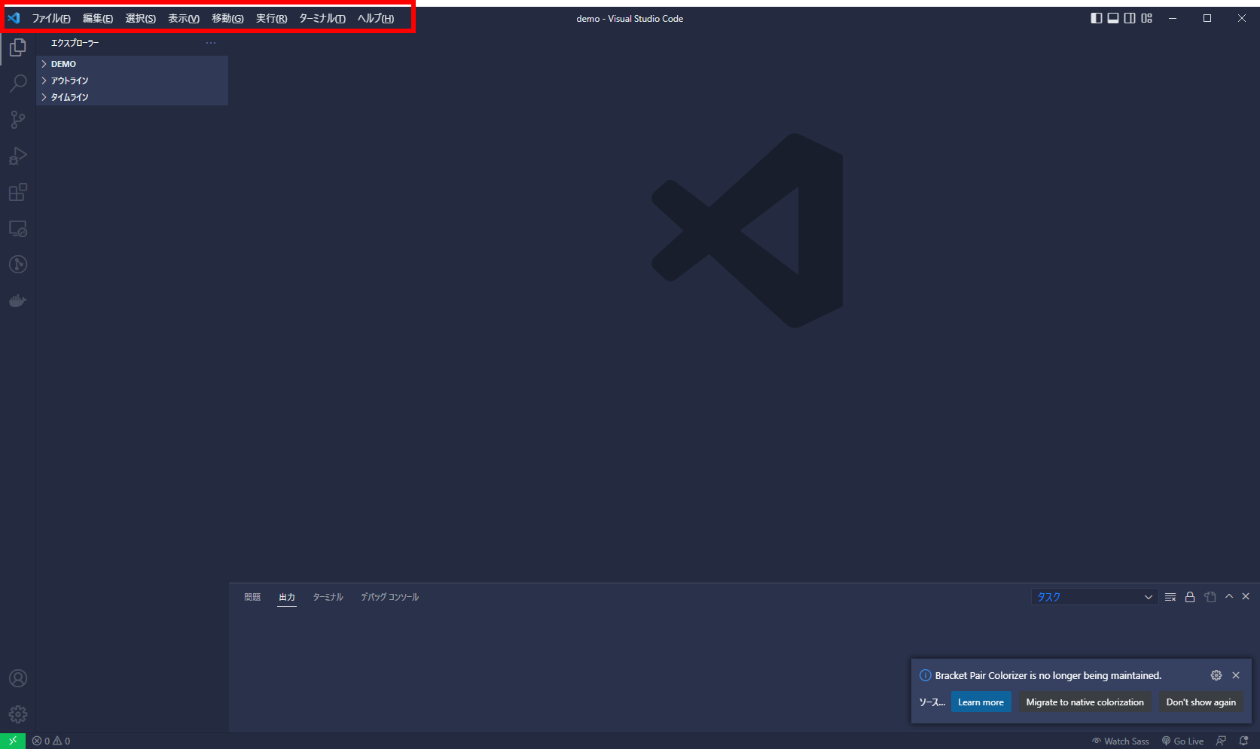Click Learn more in the Bracket Pair notification
1260x749 pixels.
click(x=981, y=702)
